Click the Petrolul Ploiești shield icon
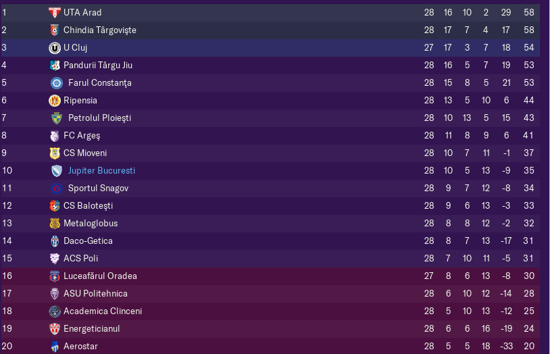Viewport: 550px width, 354px height. pos(57,118)
